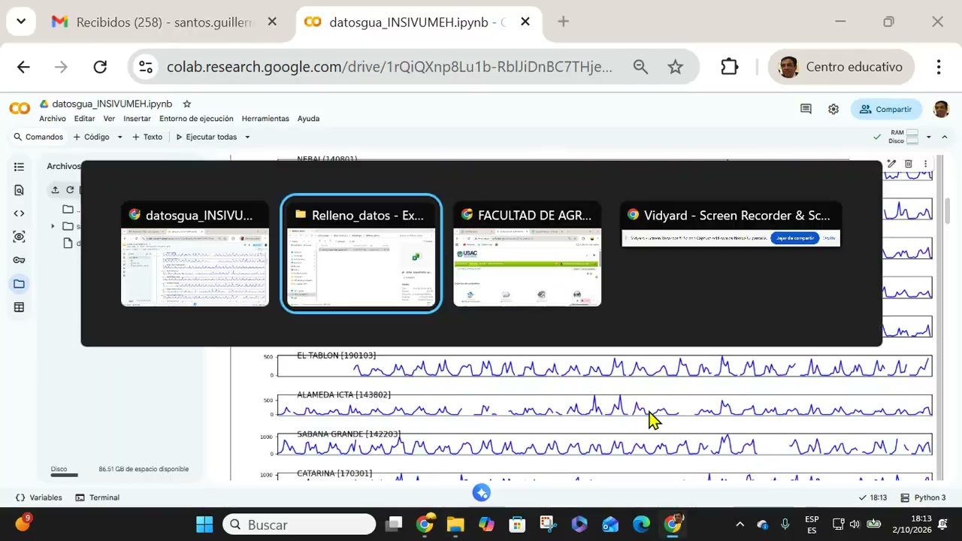Open the Insertar menu
962x541 pixels.
coord(137,119)
